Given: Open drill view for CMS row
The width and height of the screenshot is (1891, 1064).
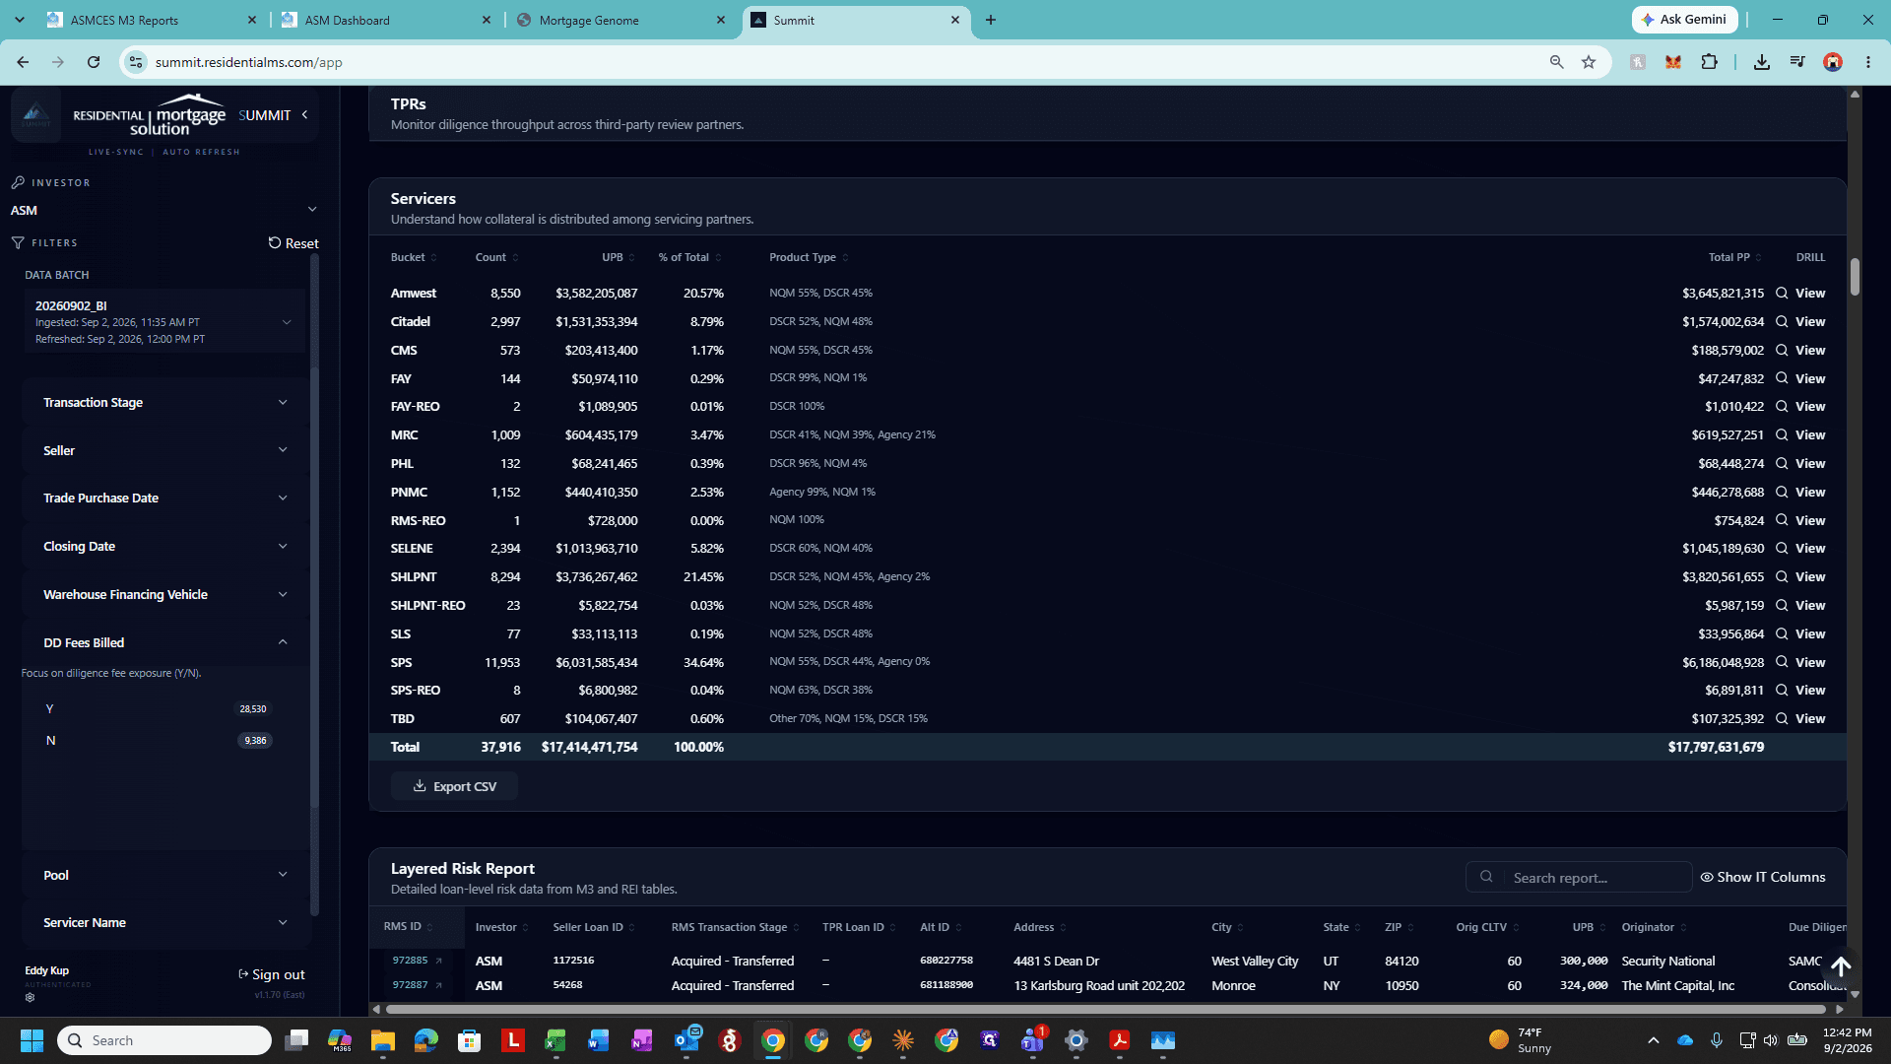Looking at the screenshot, I should tap(1800, 351).
